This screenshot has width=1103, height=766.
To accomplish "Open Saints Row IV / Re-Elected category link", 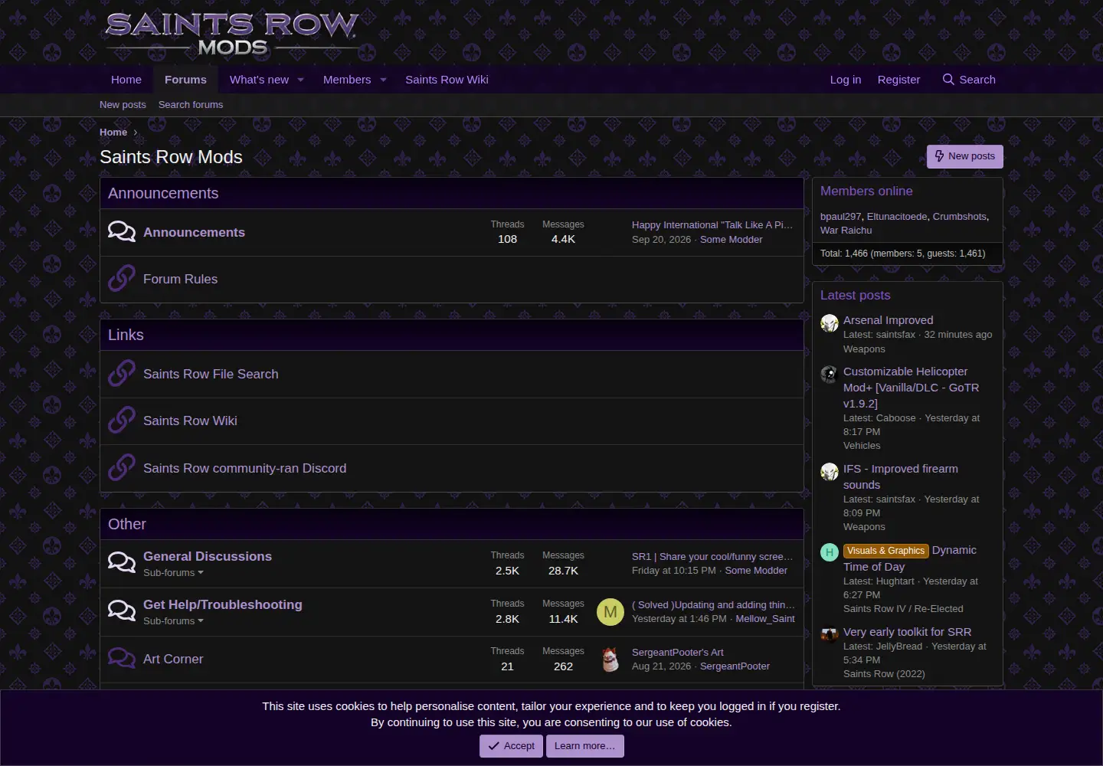I will 903,609.
